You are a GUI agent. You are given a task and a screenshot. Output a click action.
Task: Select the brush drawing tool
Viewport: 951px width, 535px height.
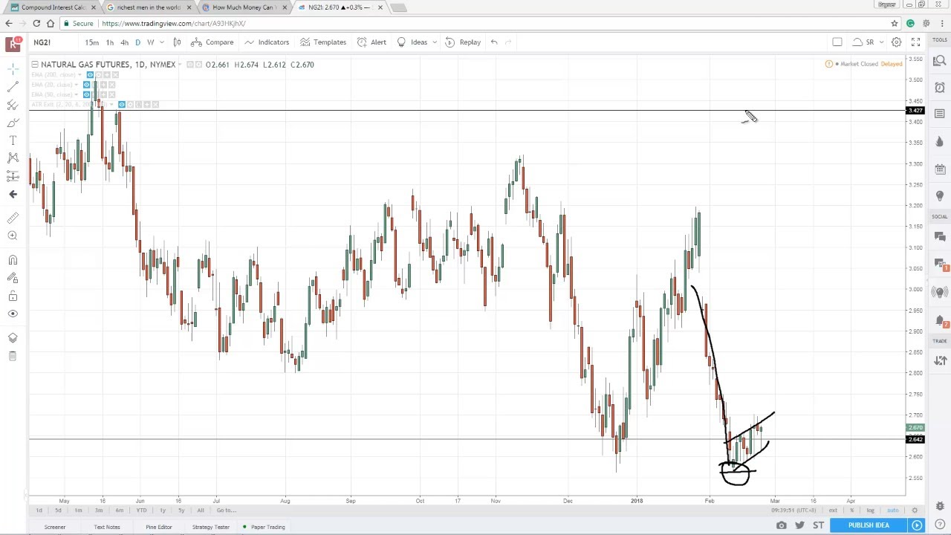pos(13,123)
